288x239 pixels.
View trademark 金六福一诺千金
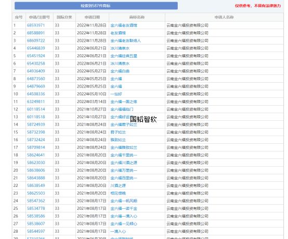(124, 209)
